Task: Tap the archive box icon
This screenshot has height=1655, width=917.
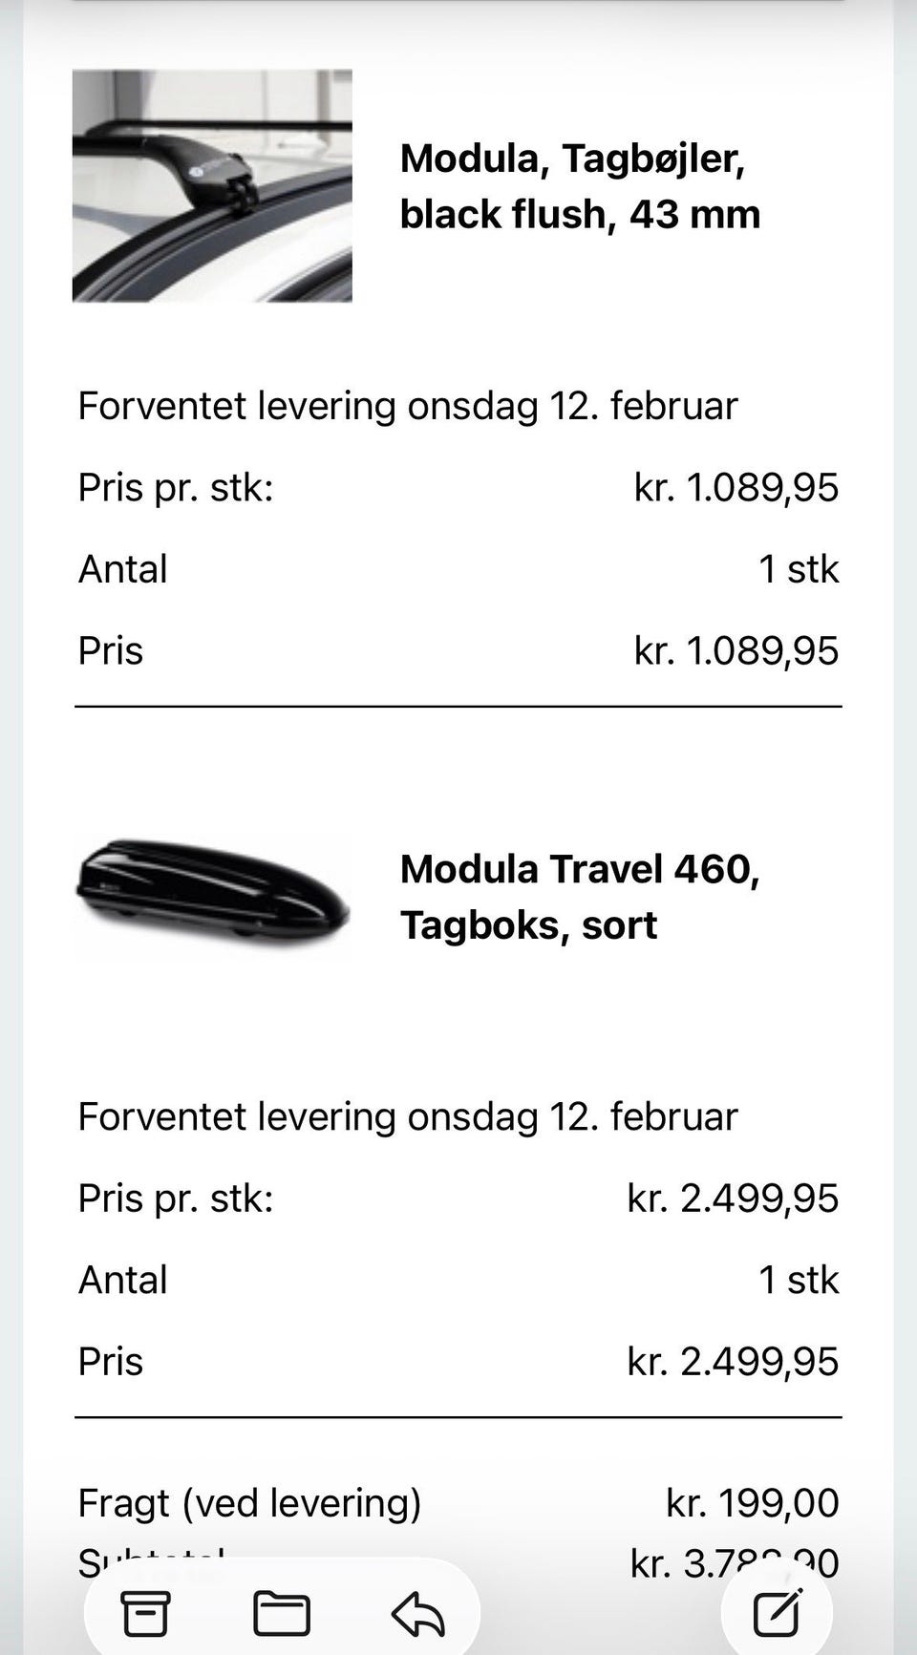Action: pyautogui.click(x=145, y=1614)
